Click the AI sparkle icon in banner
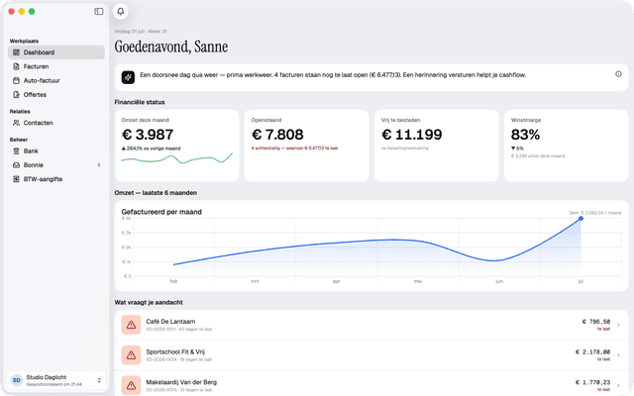The height and width of the screenshot is (396, 634). [x=128, y=77]
